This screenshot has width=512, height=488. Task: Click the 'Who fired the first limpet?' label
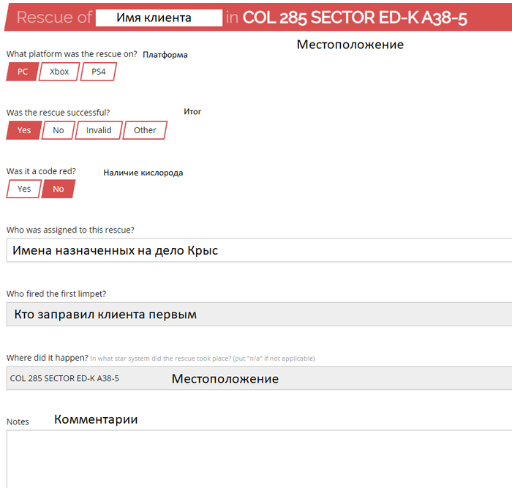click(x=56, y=293)
